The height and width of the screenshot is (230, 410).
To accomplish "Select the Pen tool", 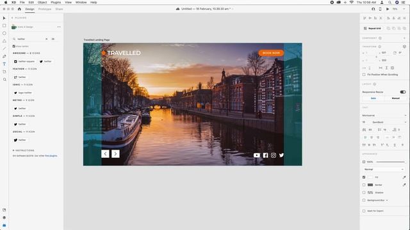I will click(x=4, y=56).
